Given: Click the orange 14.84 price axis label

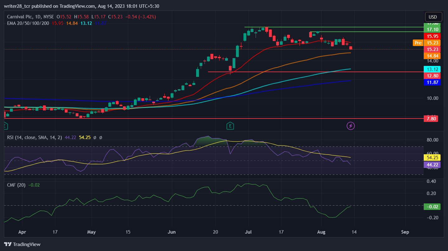Looking at the screenshot, I should pyautogui.click(x=432, y=56).
